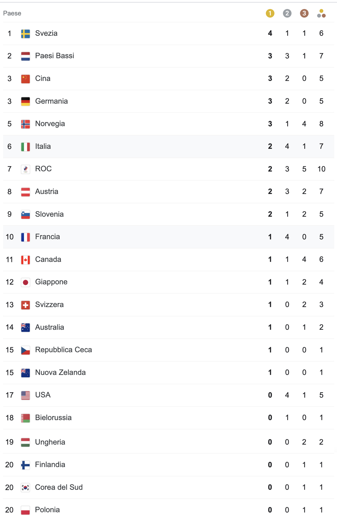This screenshot has width=337, height=520.
Task: Click the Giappone flag icon
Action: pos(26,282)
